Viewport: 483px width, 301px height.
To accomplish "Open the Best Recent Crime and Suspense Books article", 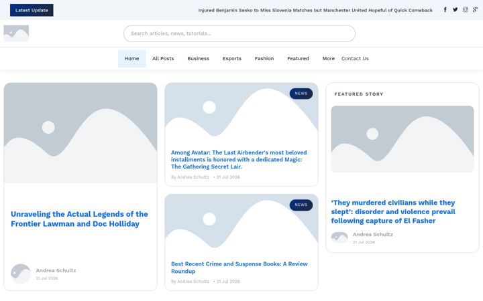I will [239, 268].
